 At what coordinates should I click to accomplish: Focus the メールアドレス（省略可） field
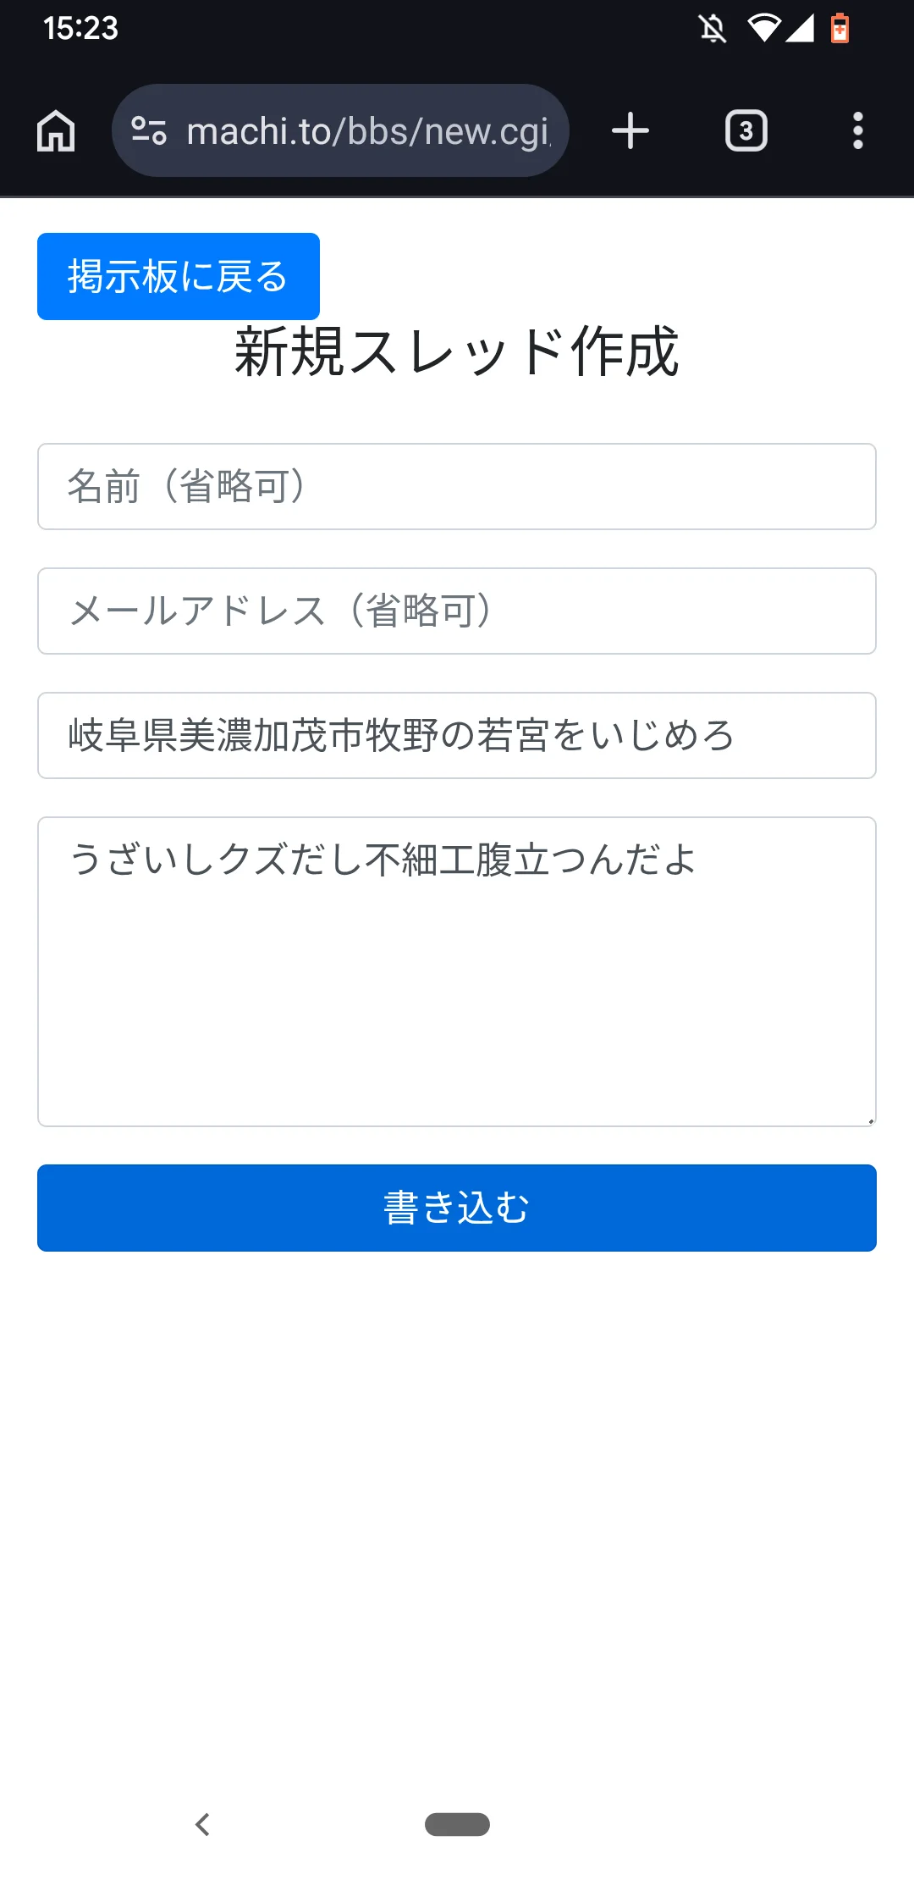[457, 611]
